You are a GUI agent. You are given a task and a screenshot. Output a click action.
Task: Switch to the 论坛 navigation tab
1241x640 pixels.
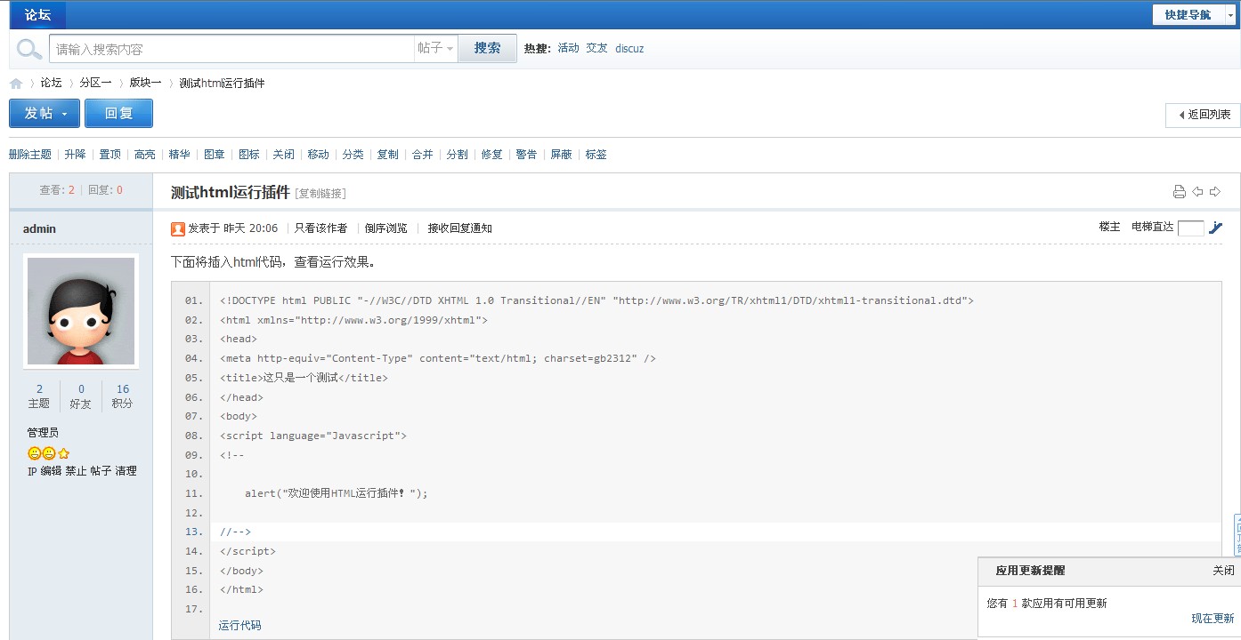(37, 15)
